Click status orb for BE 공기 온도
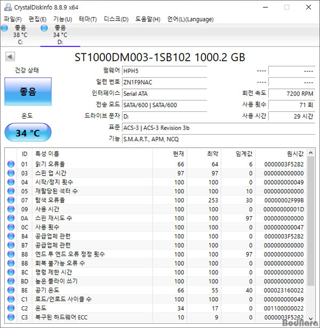 click(11, 290)
